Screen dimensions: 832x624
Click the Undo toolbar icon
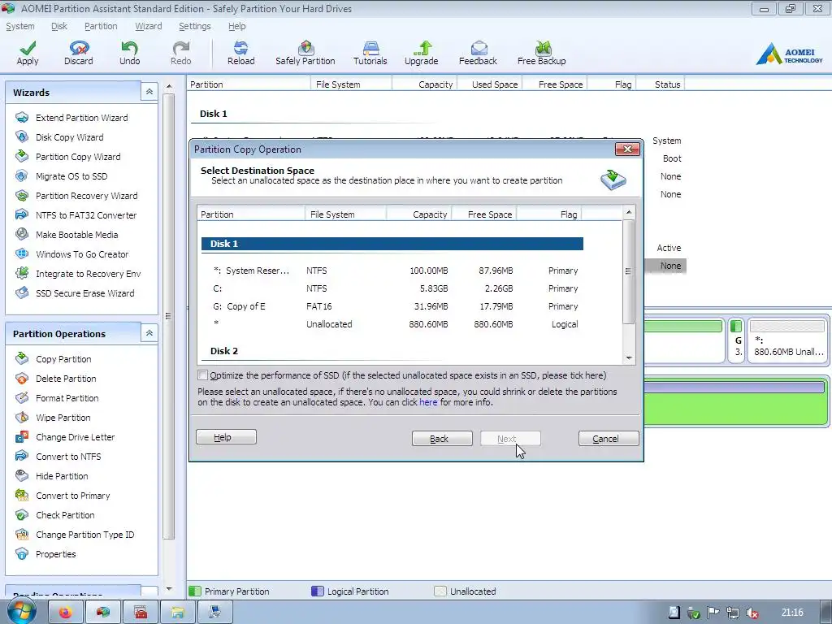click(129, 53)
